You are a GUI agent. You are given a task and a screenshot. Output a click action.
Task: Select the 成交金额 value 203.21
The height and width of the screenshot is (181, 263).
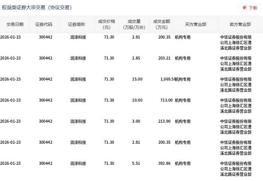click(164, 58)
